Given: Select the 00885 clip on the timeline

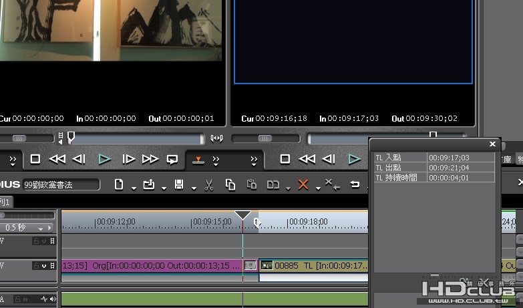Looking at the screenshot, I should tap(314, 266).
